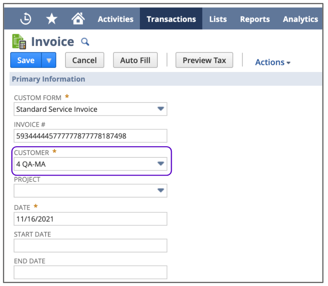Open the Custom Form dropdown arrow icon
The image size is (328, 286).
point(160,109)
